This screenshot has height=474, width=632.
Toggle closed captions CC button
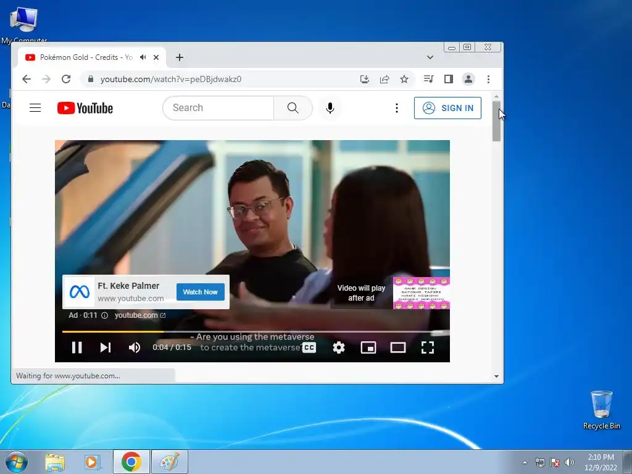pyautogui.click(x=309, y=347)
